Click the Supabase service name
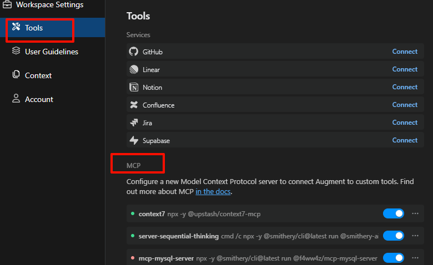 pyautogui.click(x=156, y=141)
